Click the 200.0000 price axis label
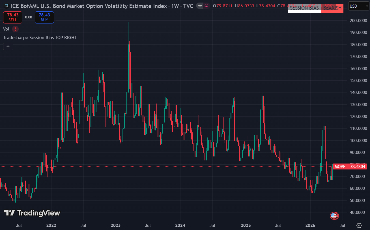The width and height of the screenshot is (370, 230). (358, 21)
